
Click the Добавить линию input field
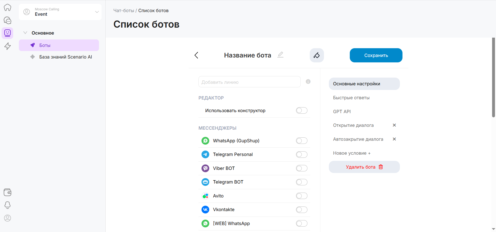pos(249,82)
